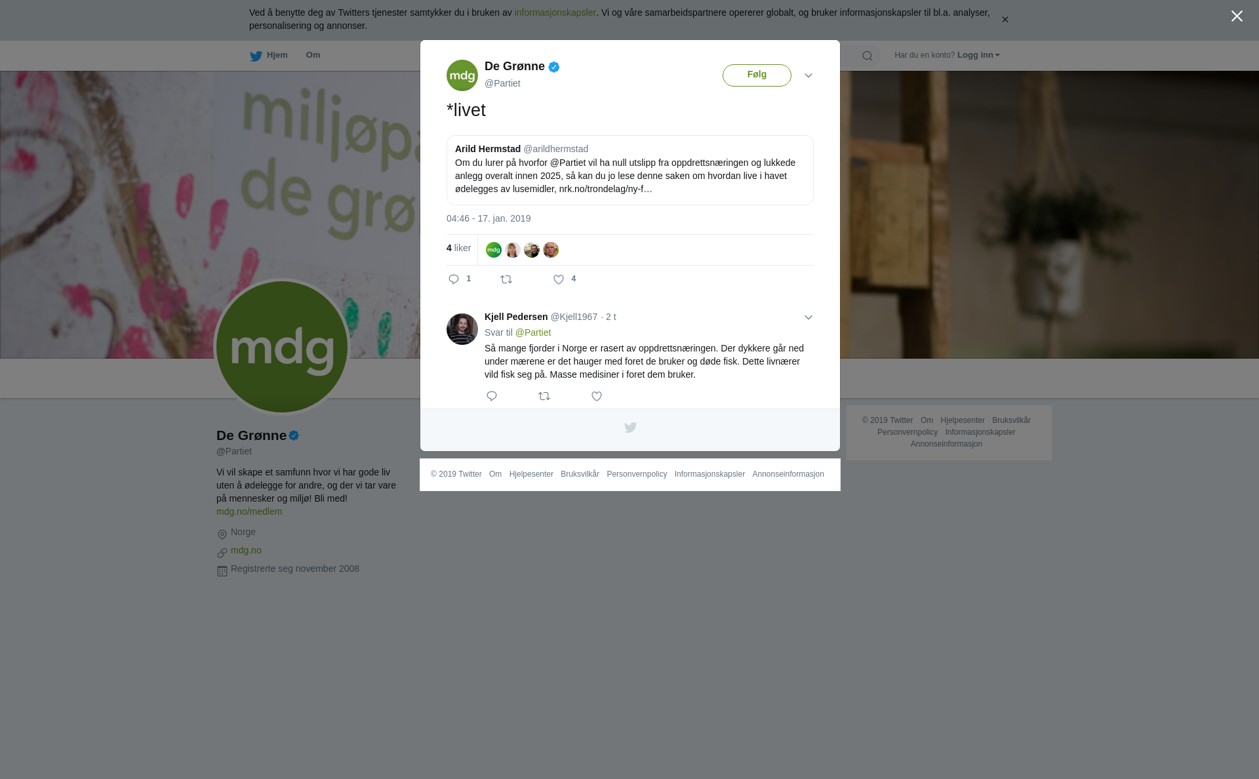This screenshot has height=779, width=1259.
Task: Close the tweet overlay with the X
Action: pyautogui.click(x=1237, y=16)
